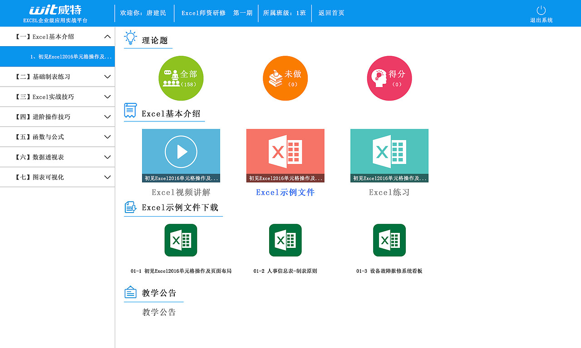This screenshot has width=581, height=348.
Task: Expand the 【二】基础制表练习 section
Action: (58, 77)
